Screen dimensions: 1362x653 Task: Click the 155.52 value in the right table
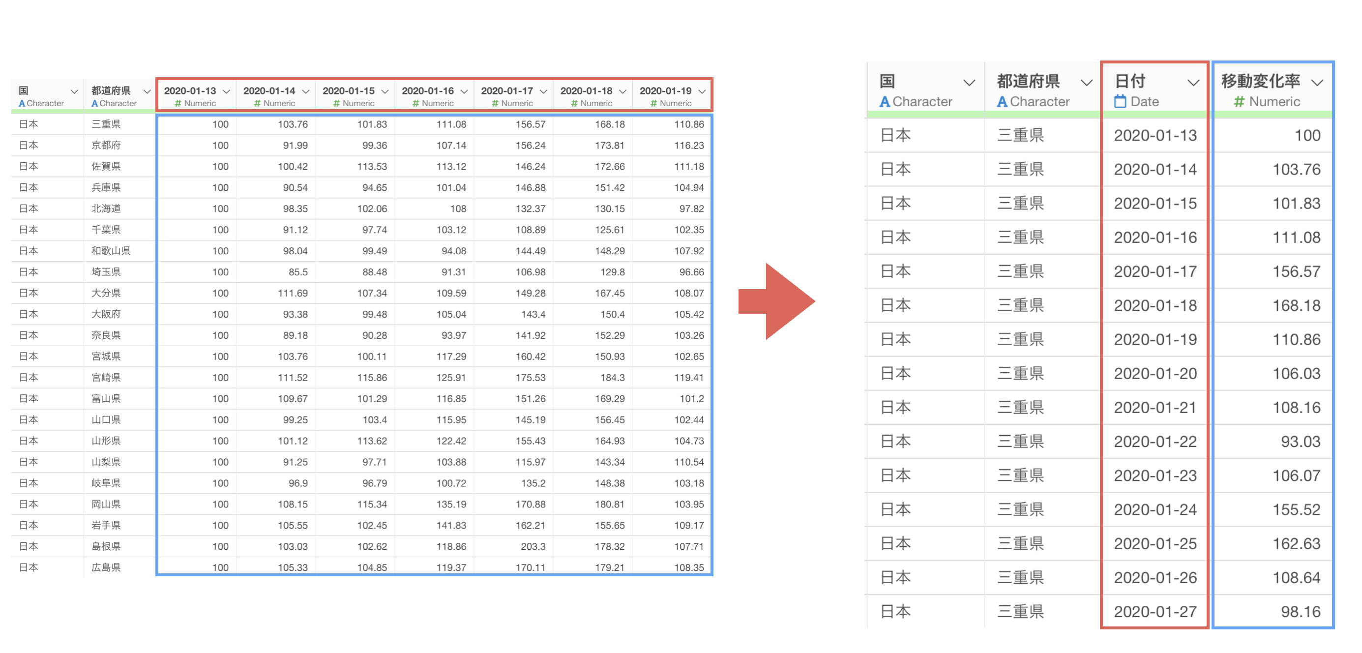click(1297, 510)
